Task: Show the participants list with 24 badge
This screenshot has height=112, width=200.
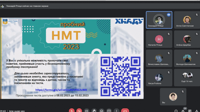Action: (x=183, y=111)
